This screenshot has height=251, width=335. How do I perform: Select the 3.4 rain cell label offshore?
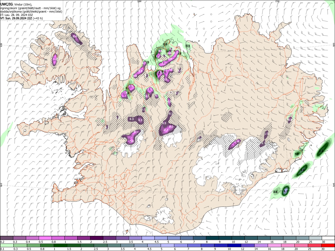click(x=303, y=170)
